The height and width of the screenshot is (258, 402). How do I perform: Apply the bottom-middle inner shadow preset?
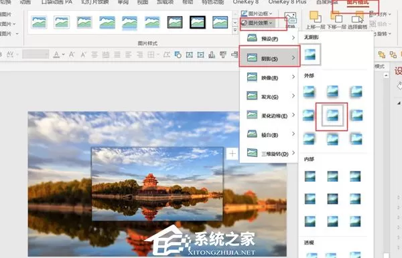[x=332, y=221]
